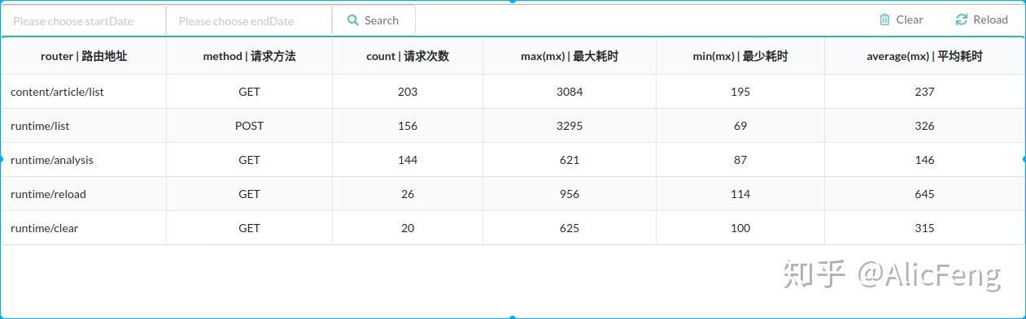Click the router column header

coord(84,56)
